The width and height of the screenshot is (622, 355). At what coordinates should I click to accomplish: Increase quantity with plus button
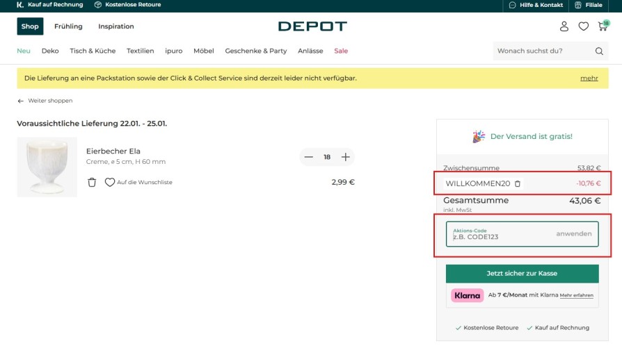(345, 157)
